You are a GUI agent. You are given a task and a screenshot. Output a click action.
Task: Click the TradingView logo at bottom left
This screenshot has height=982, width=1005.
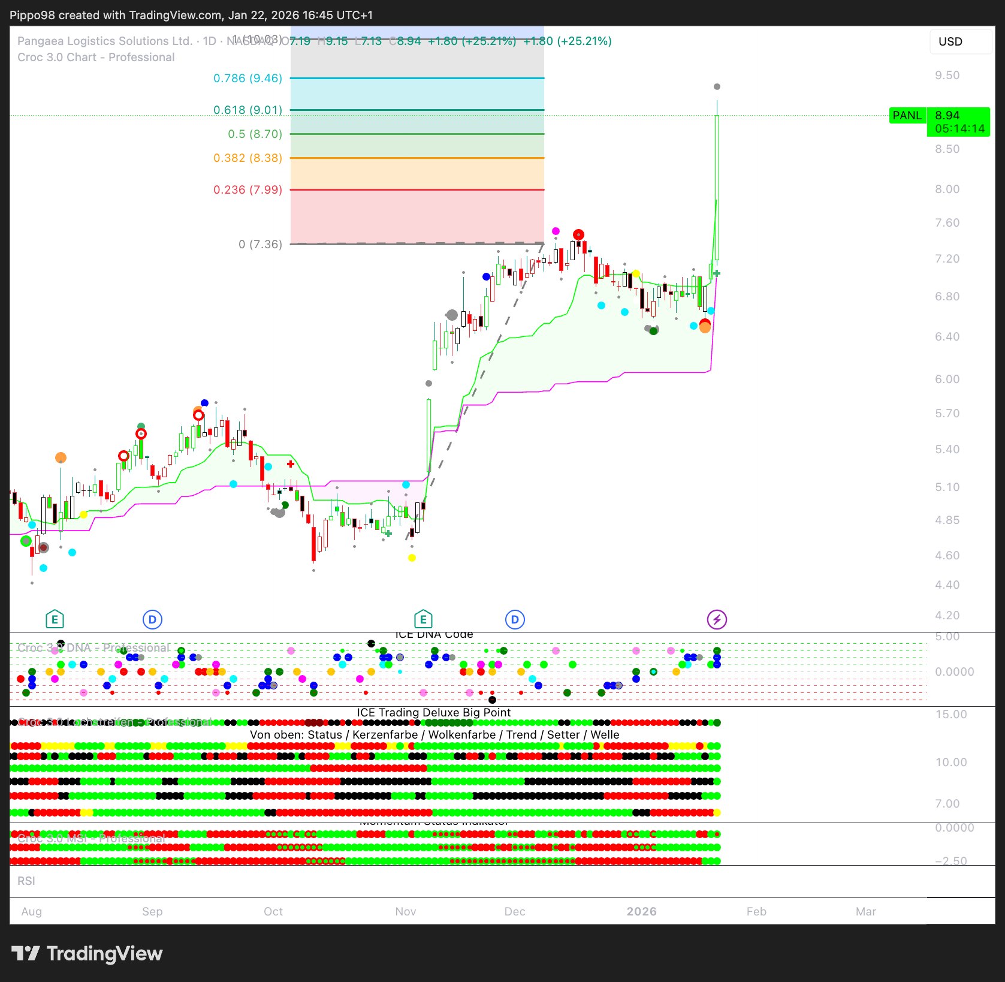coord(87,953)
